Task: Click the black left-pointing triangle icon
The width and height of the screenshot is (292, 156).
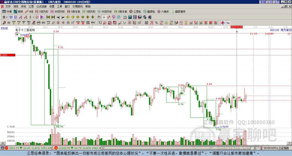Action: [x=58, y=17]
